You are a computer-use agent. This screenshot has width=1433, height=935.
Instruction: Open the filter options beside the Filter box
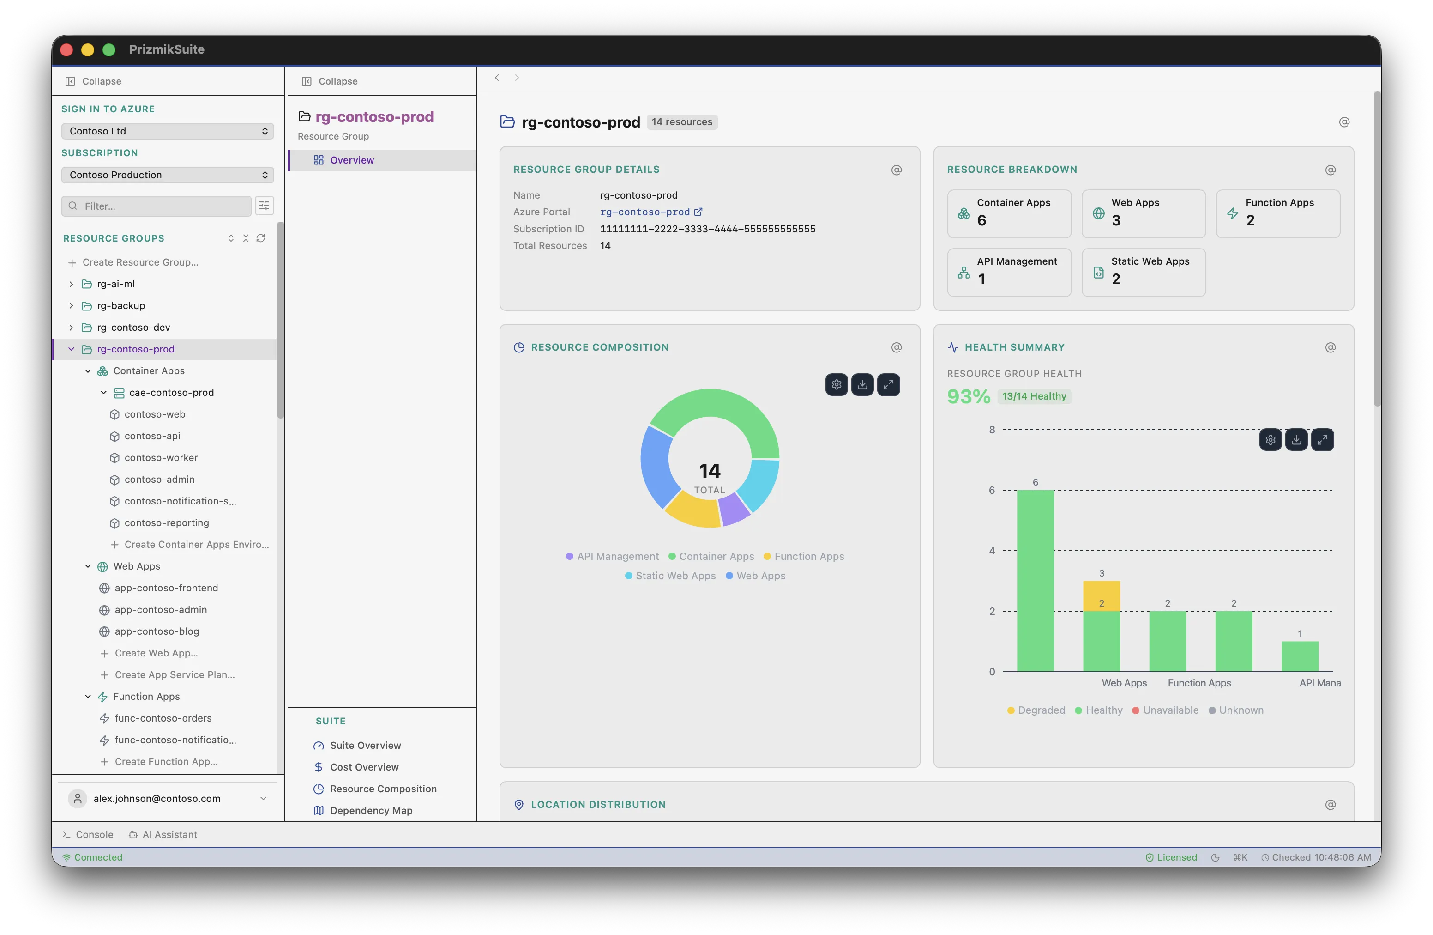point(265,206)
